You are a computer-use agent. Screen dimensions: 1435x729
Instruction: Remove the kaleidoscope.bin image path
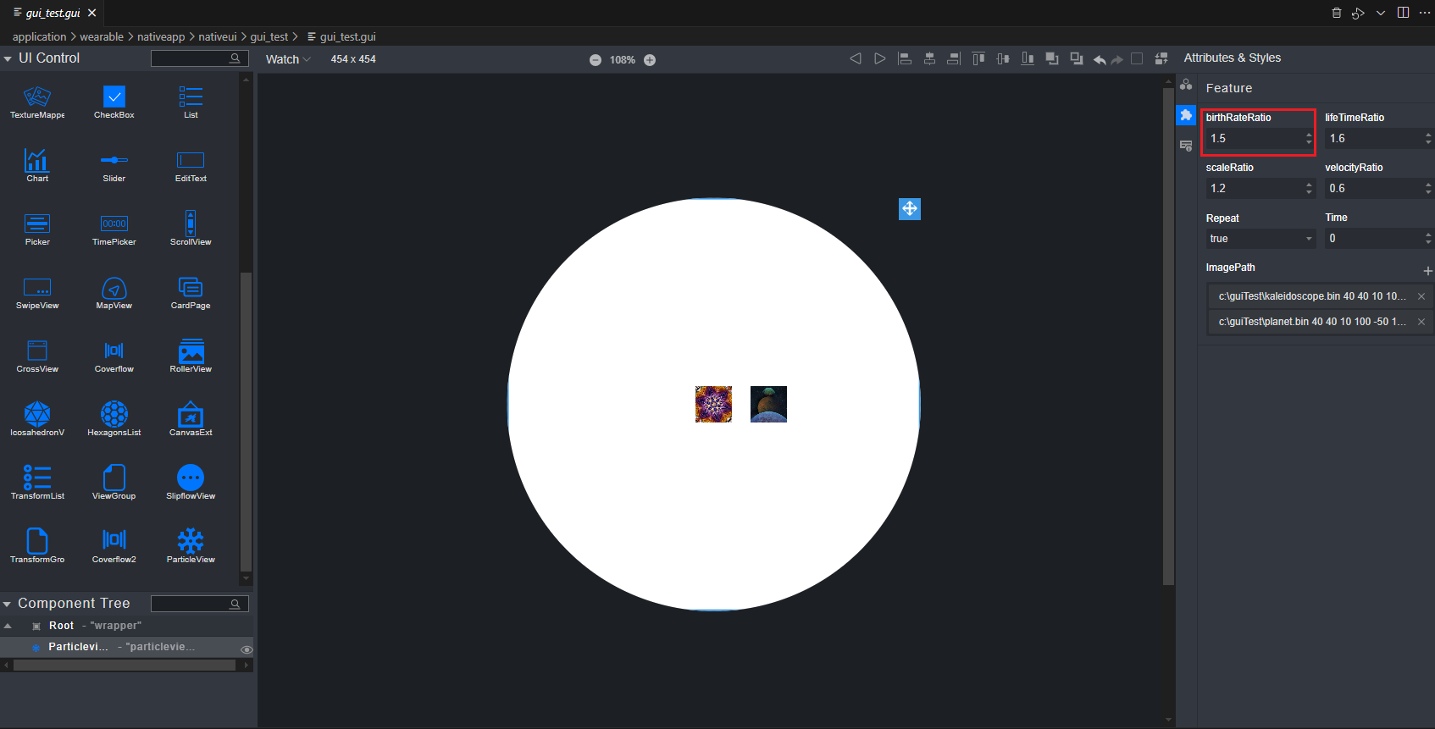(1421, 296)
